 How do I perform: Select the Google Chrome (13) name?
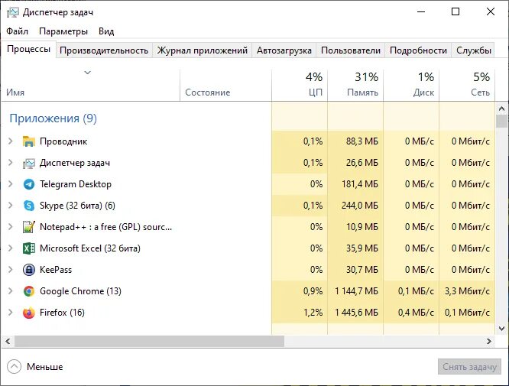(80, 291)
